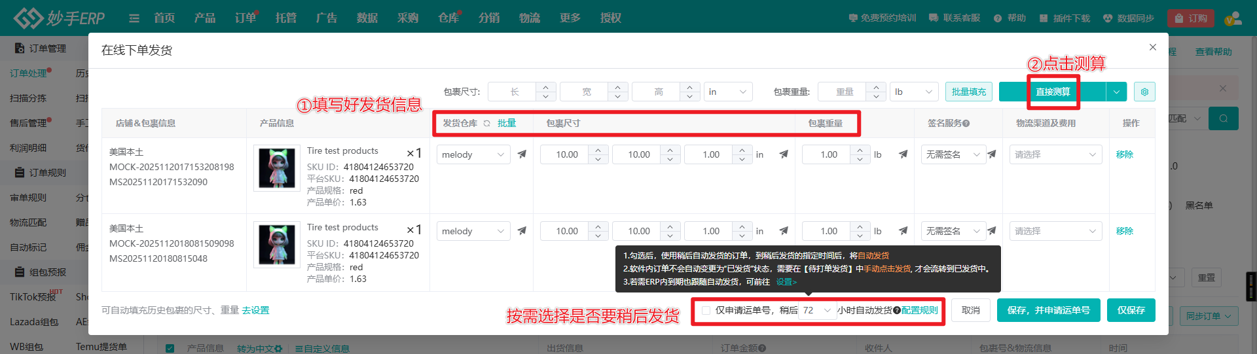Check the 仅申请运单号 checkbox
This screenshot has width=1257, height=354.
point(706,311)
